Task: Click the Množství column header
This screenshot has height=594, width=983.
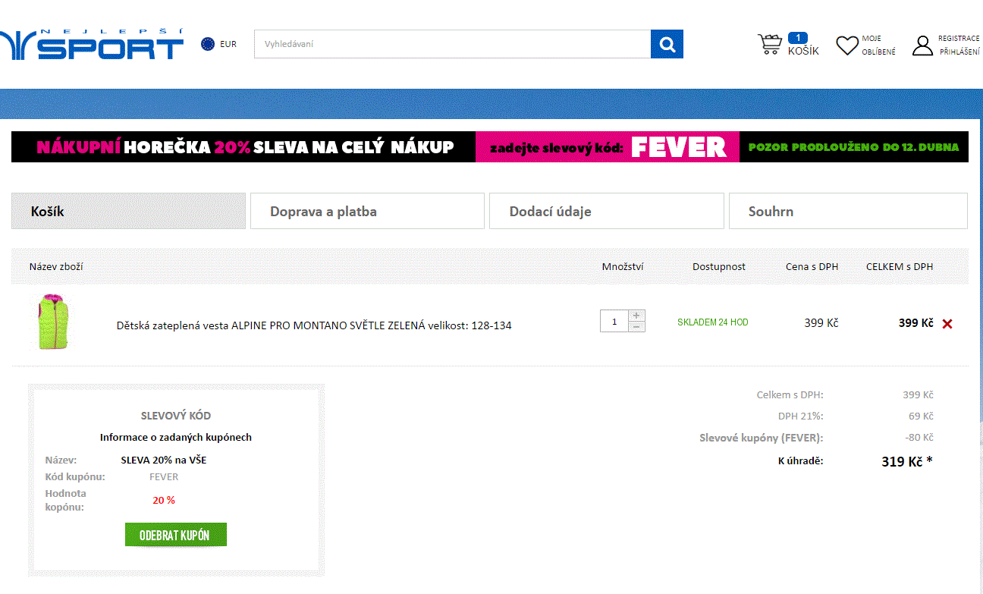Action: point(623,266)
